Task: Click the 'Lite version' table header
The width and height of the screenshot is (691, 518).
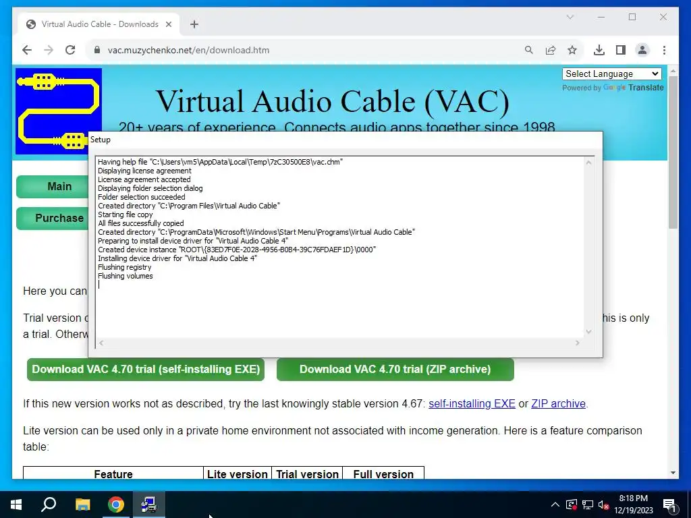Action: click(238, 473)
